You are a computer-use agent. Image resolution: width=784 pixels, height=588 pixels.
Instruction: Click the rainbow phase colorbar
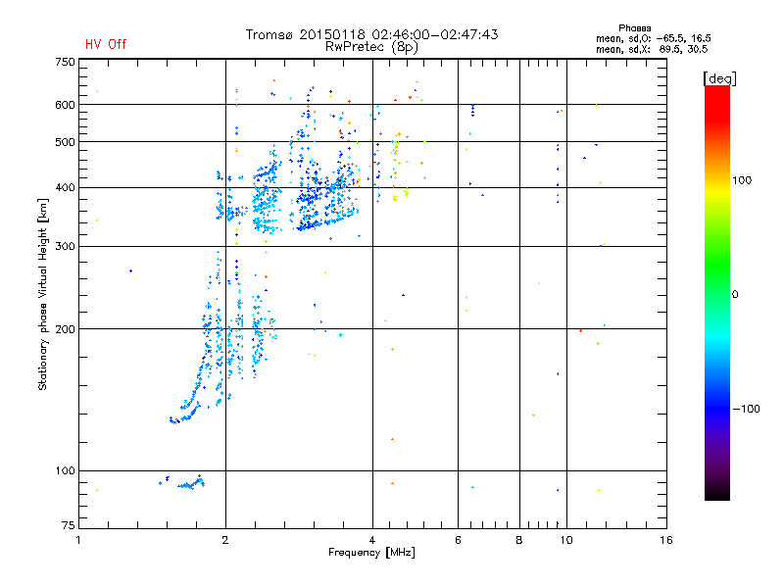(x=717, y=292)
